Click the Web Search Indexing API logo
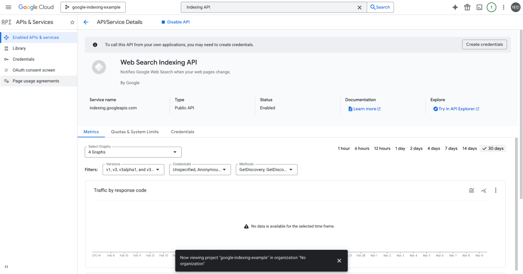The width and height of the screenshot is (523, 274). click(99, 67)
